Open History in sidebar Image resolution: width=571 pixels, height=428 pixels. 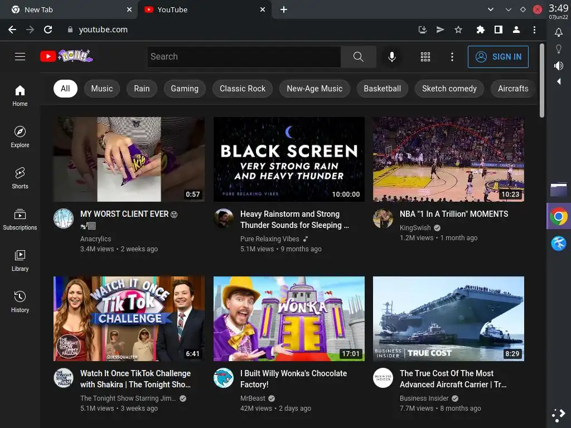[20, 301]
